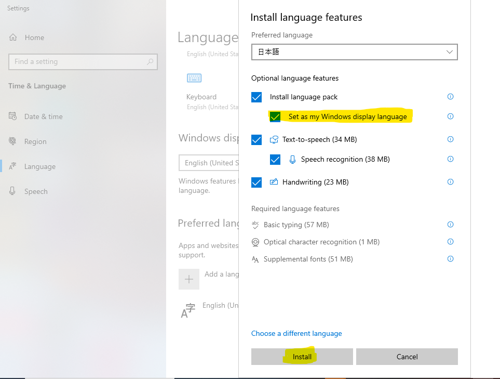Uncheck Text-to-speech (34 MB)
500x379 pixels.
256,139
